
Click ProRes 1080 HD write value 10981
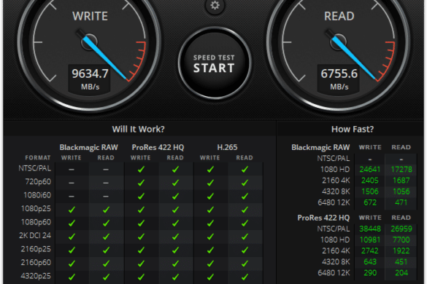pyautogui.click(x=370, y=240)
